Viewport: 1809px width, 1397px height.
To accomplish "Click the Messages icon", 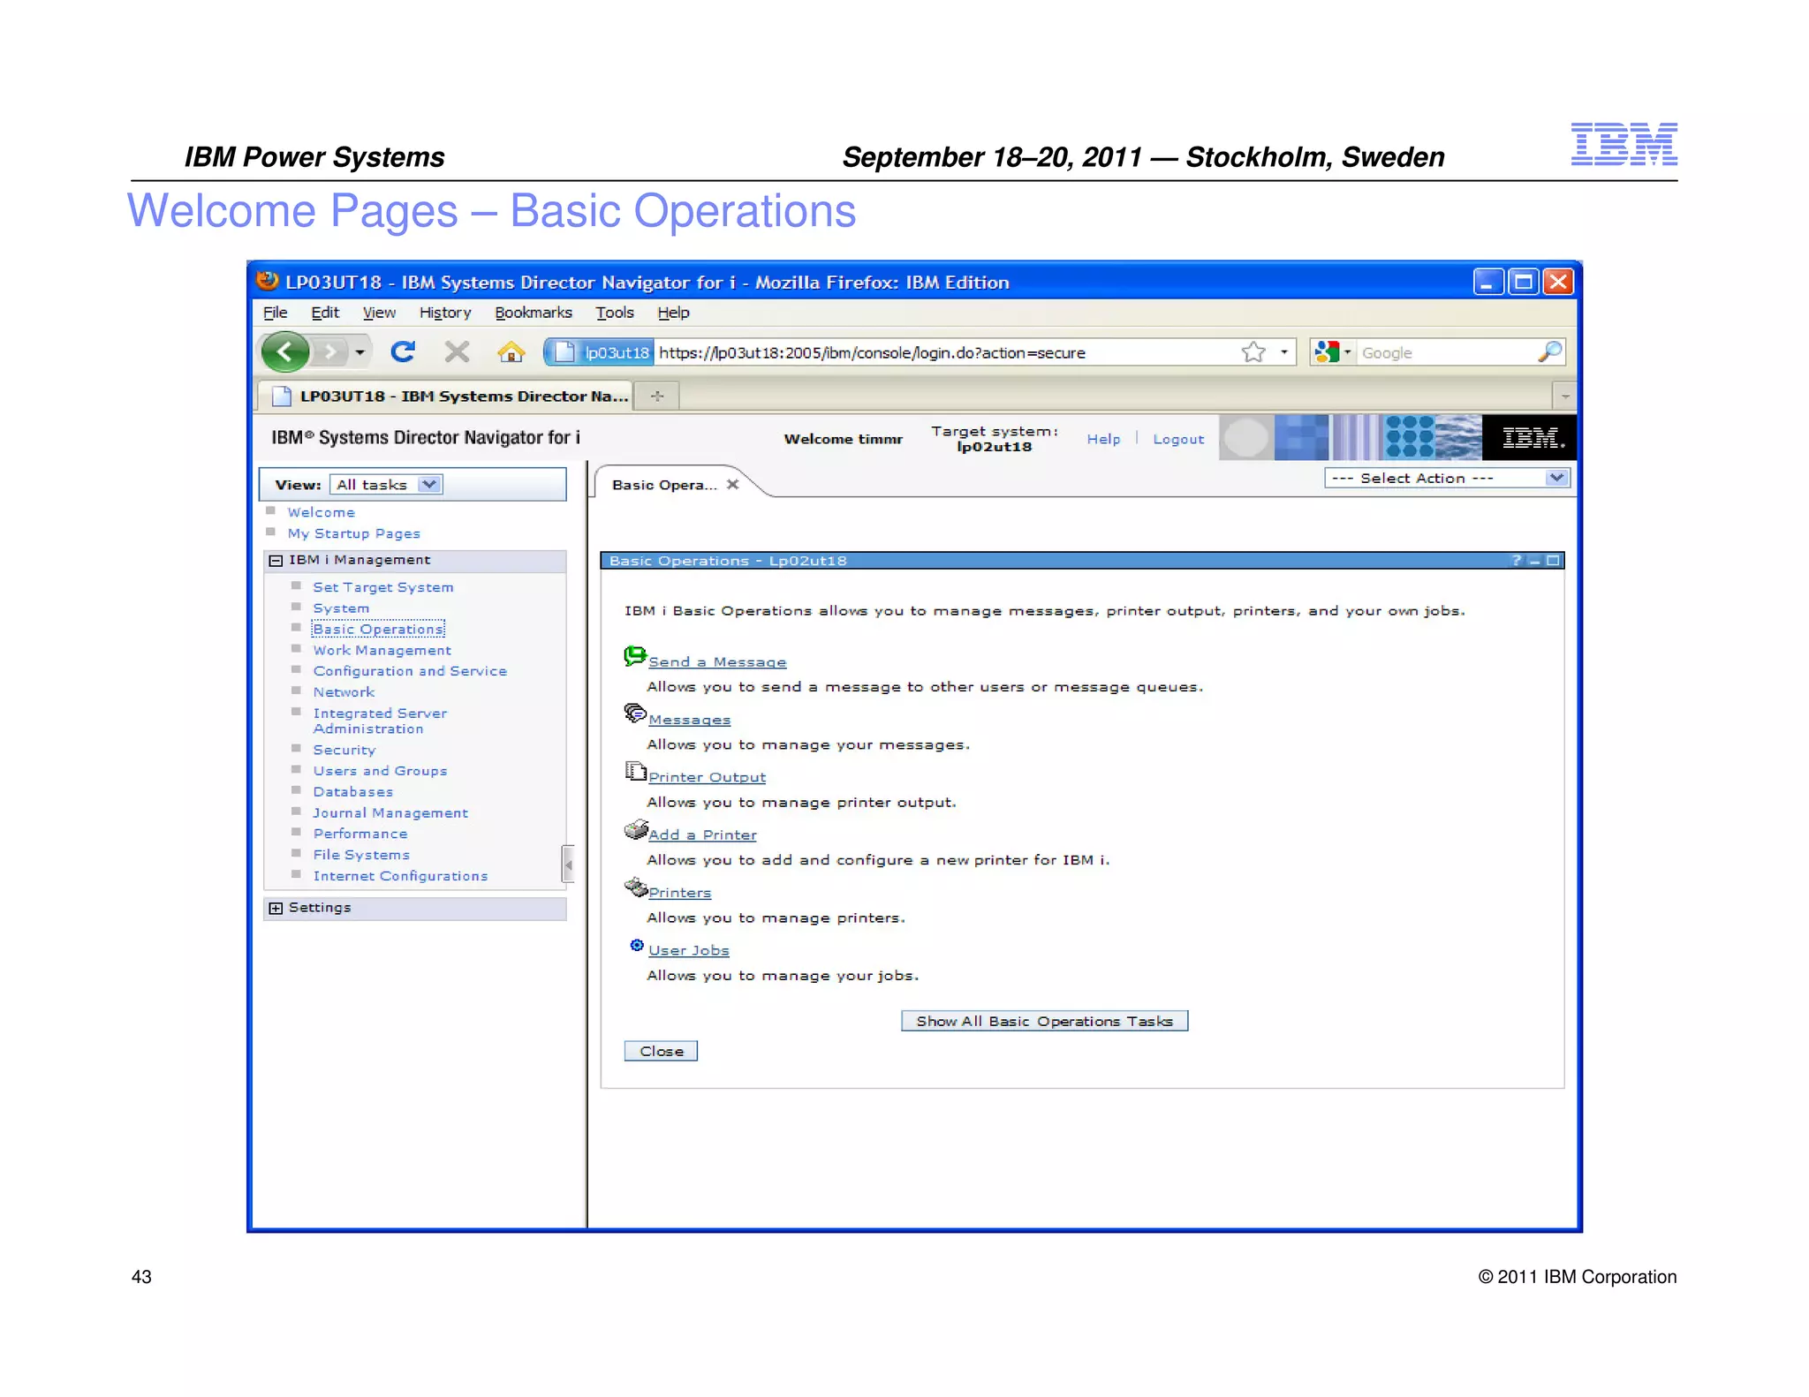I will (635, 714).
